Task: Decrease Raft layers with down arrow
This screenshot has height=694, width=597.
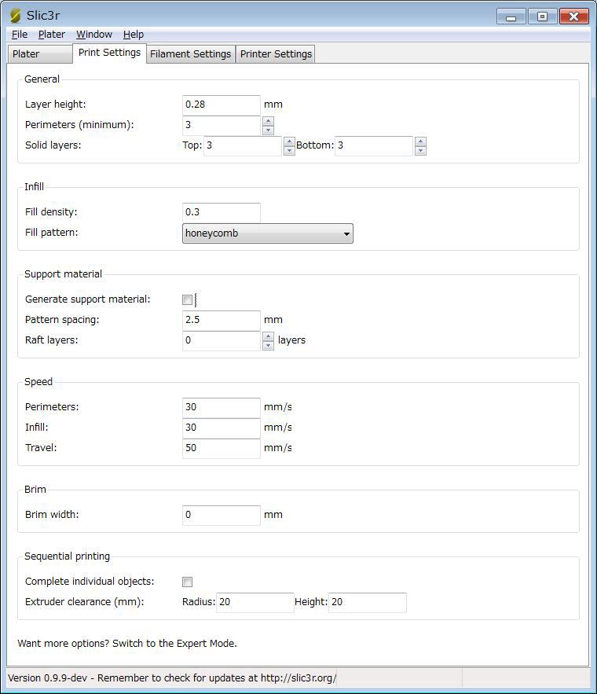Action: [x=268, y=346]
